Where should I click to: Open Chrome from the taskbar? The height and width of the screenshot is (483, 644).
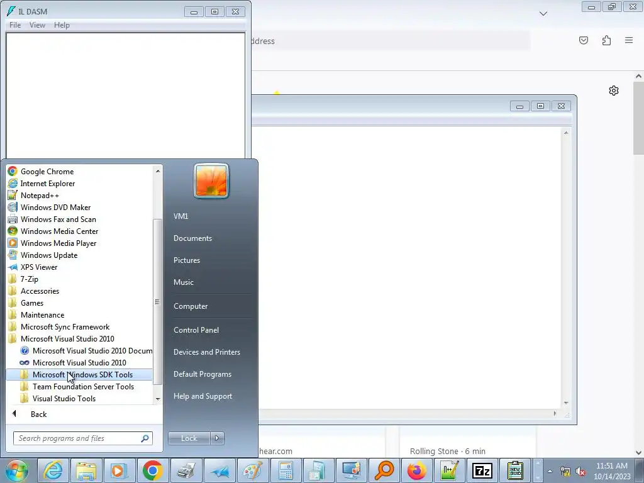tap(152, 470)
